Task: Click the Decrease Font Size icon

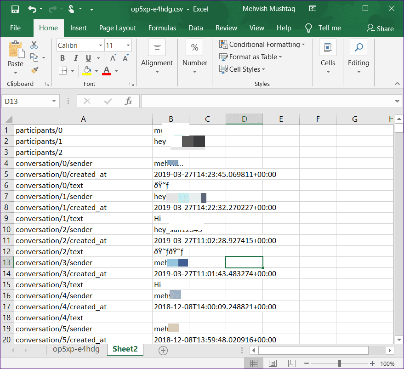Action: [126, 58]
